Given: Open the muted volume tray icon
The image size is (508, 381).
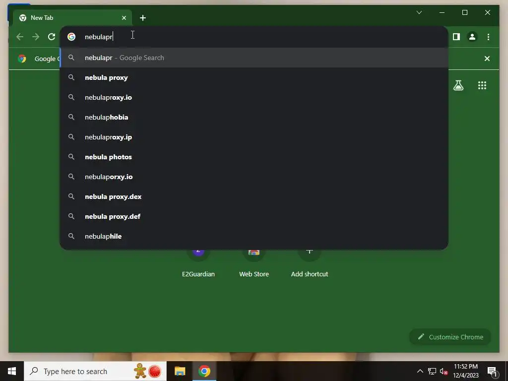Looking at the screenshot, I should point(444,371).
